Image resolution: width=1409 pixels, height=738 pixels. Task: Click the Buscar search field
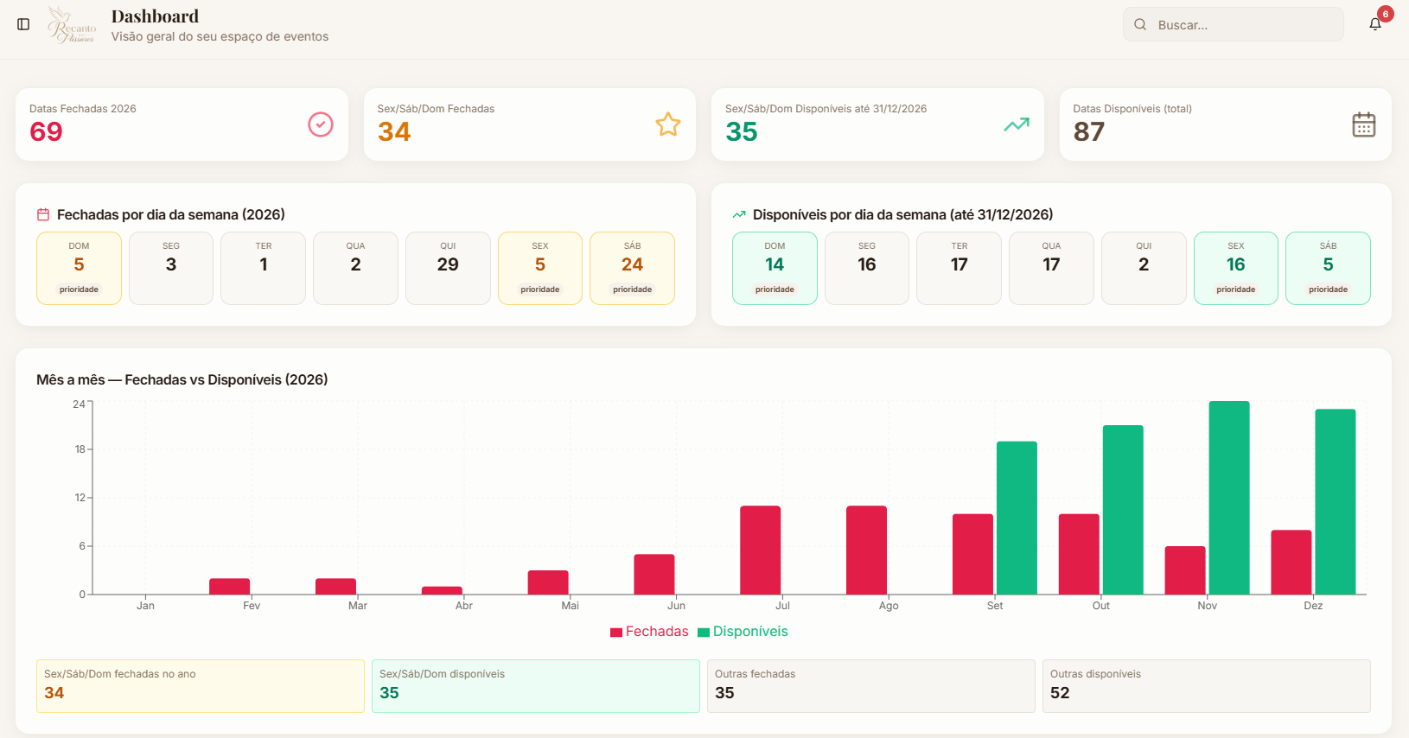click(x=1234, y=25)
